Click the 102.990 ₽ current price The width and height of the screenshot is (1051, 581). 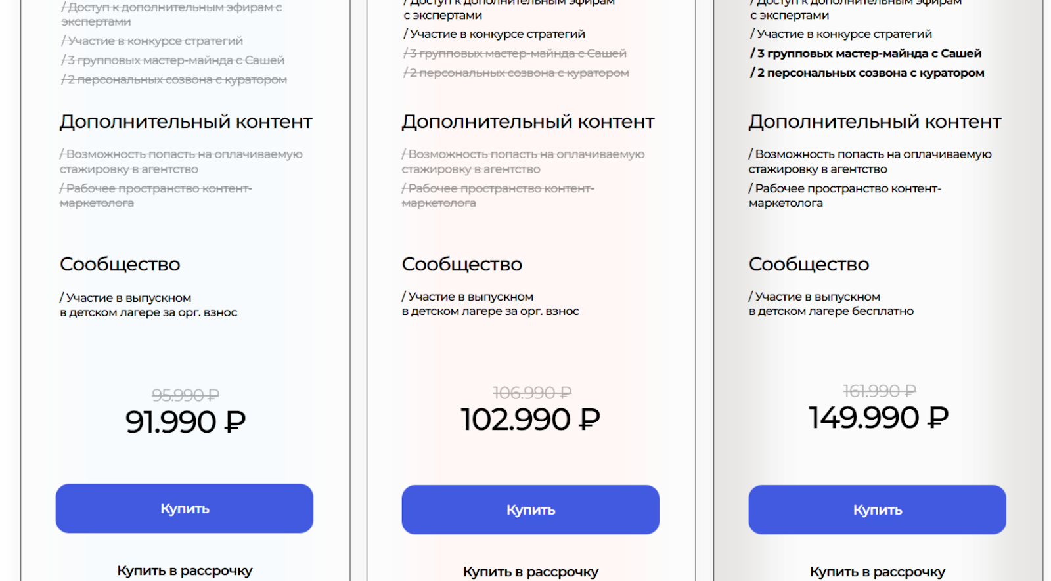[x=531, y=420]
